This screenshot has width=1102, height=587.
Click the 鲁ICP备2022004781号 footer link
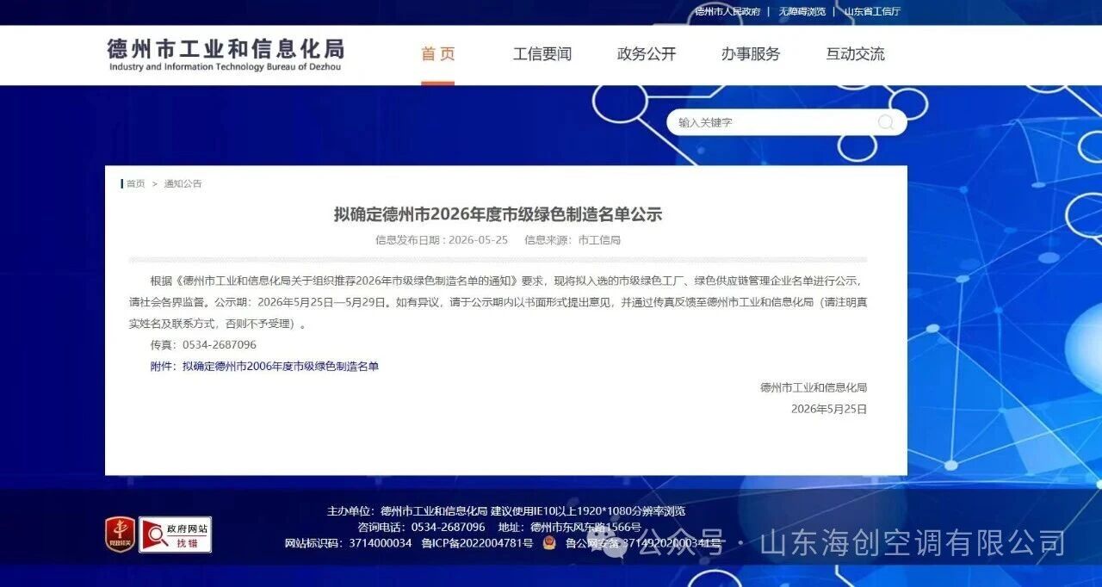click(x=478, y=543)
